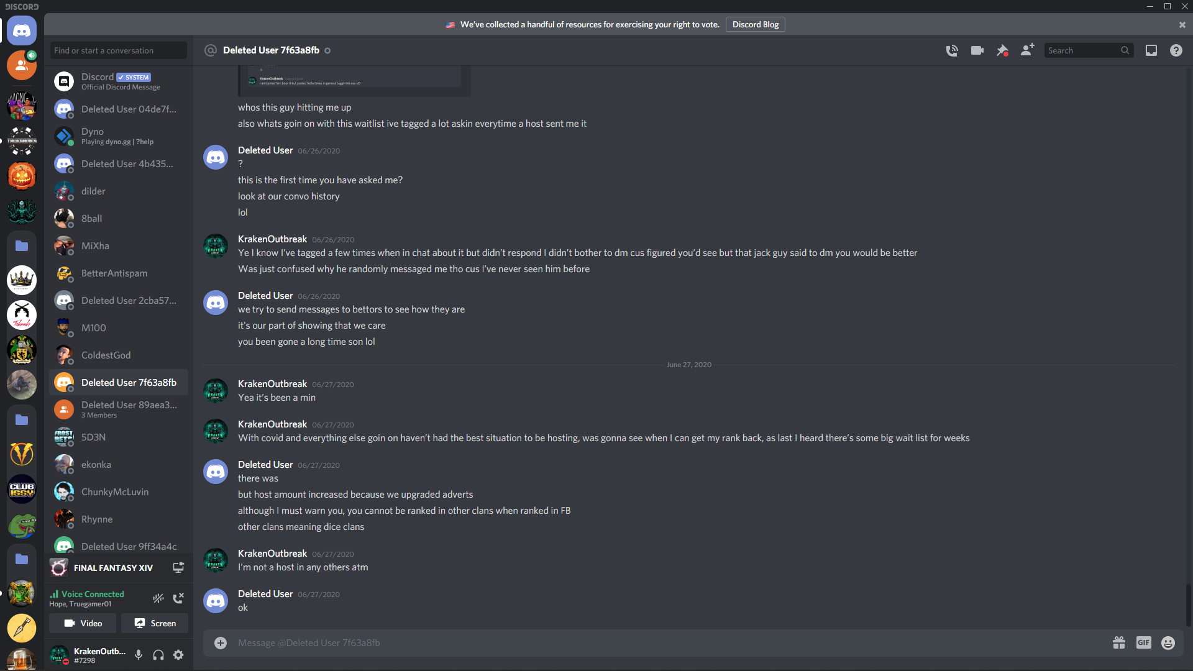The height and width of the screenshot is (671, 1193).
Task: Toggle microphone mute
Action: (139, 655)
